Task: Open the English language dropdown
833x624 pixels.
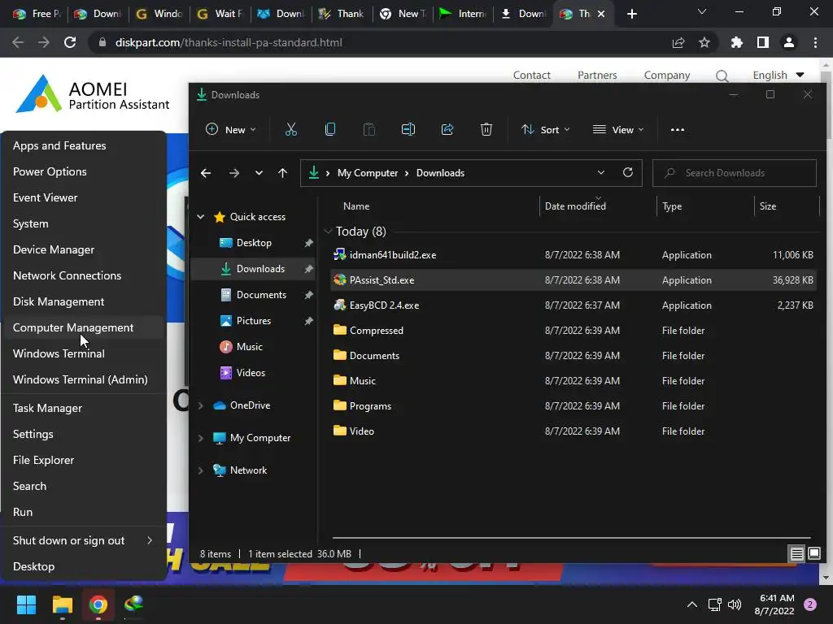Action: tap(778, 76)
